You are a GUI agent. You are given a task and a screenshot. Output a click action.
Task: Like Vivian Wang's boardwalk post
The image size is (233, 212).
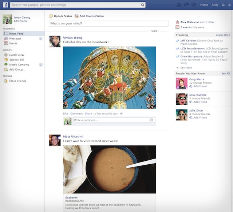(x=66, y=113)
